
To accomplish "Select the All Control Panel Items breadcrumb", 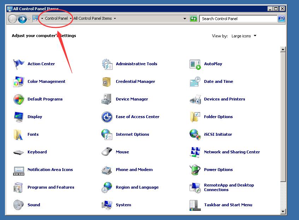I will pyautogui.click(x=92, y=19).
